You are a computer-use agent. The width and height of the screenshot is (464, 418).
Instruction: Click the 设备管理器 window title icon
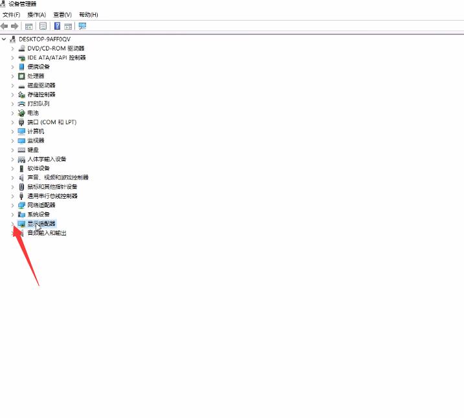(x=3, y=4)
